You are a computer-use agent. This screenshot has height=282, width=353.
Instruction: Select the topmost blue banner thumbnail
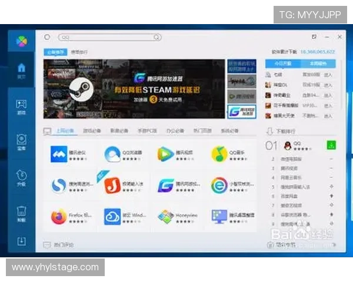pyautogui.click(x=242, y=66)
